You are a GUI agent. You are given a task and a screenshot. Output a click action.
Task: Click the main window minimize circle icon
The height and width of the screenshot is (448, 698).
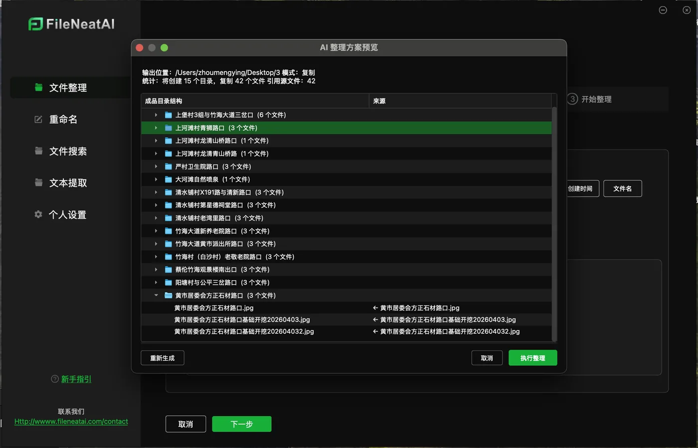point(663,10)
